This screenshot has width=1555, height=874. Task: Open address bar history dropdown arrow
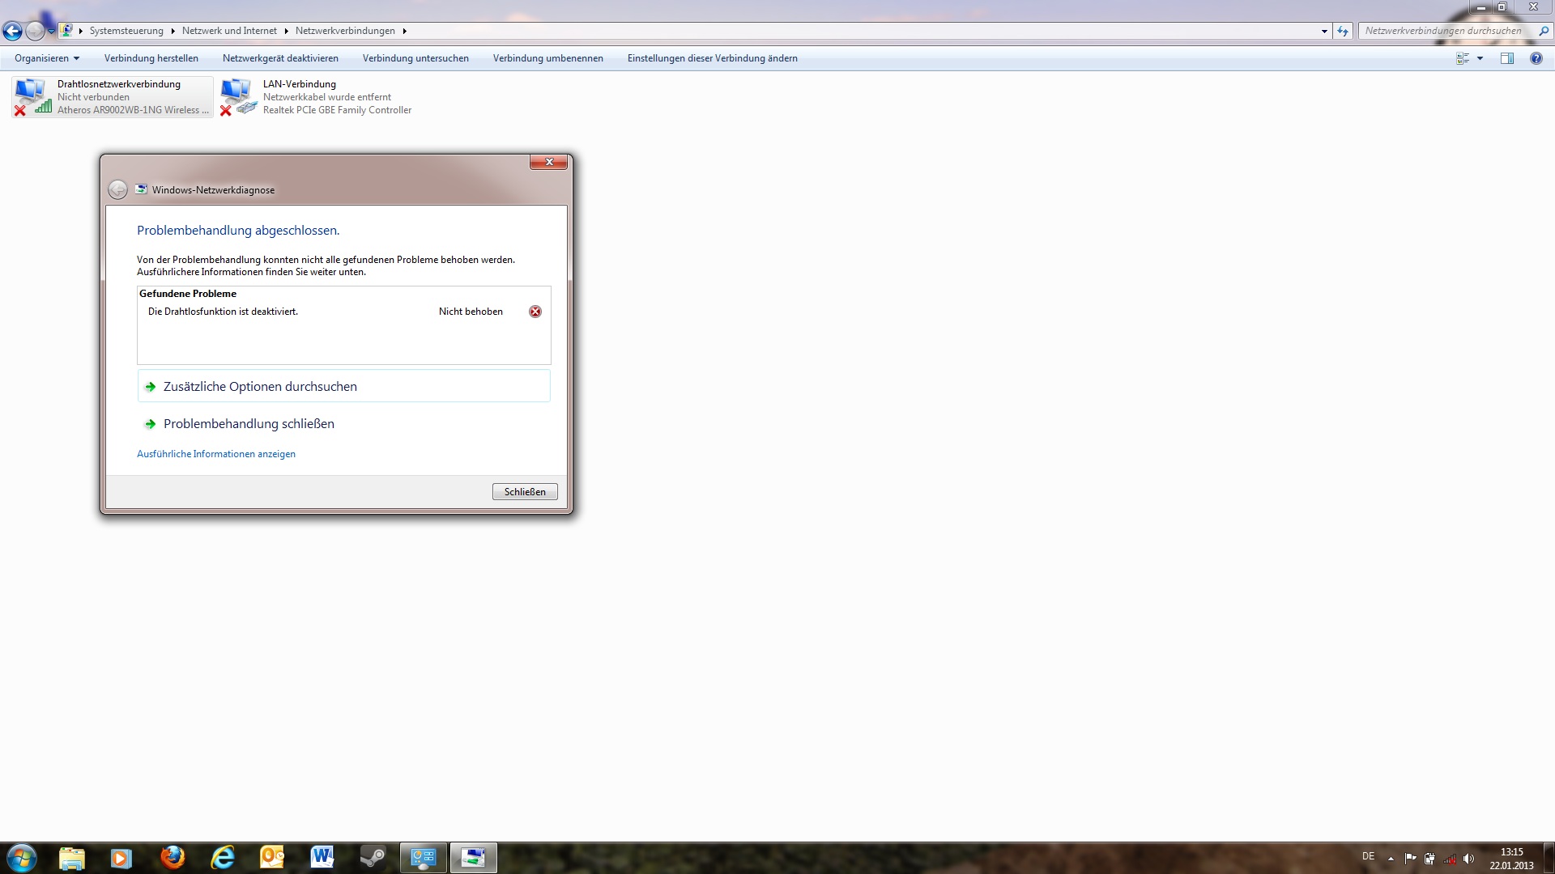coord(1324,31)
